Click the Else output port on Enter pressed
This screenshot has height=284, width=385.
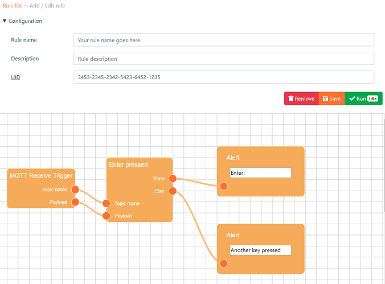coord(173,191)
